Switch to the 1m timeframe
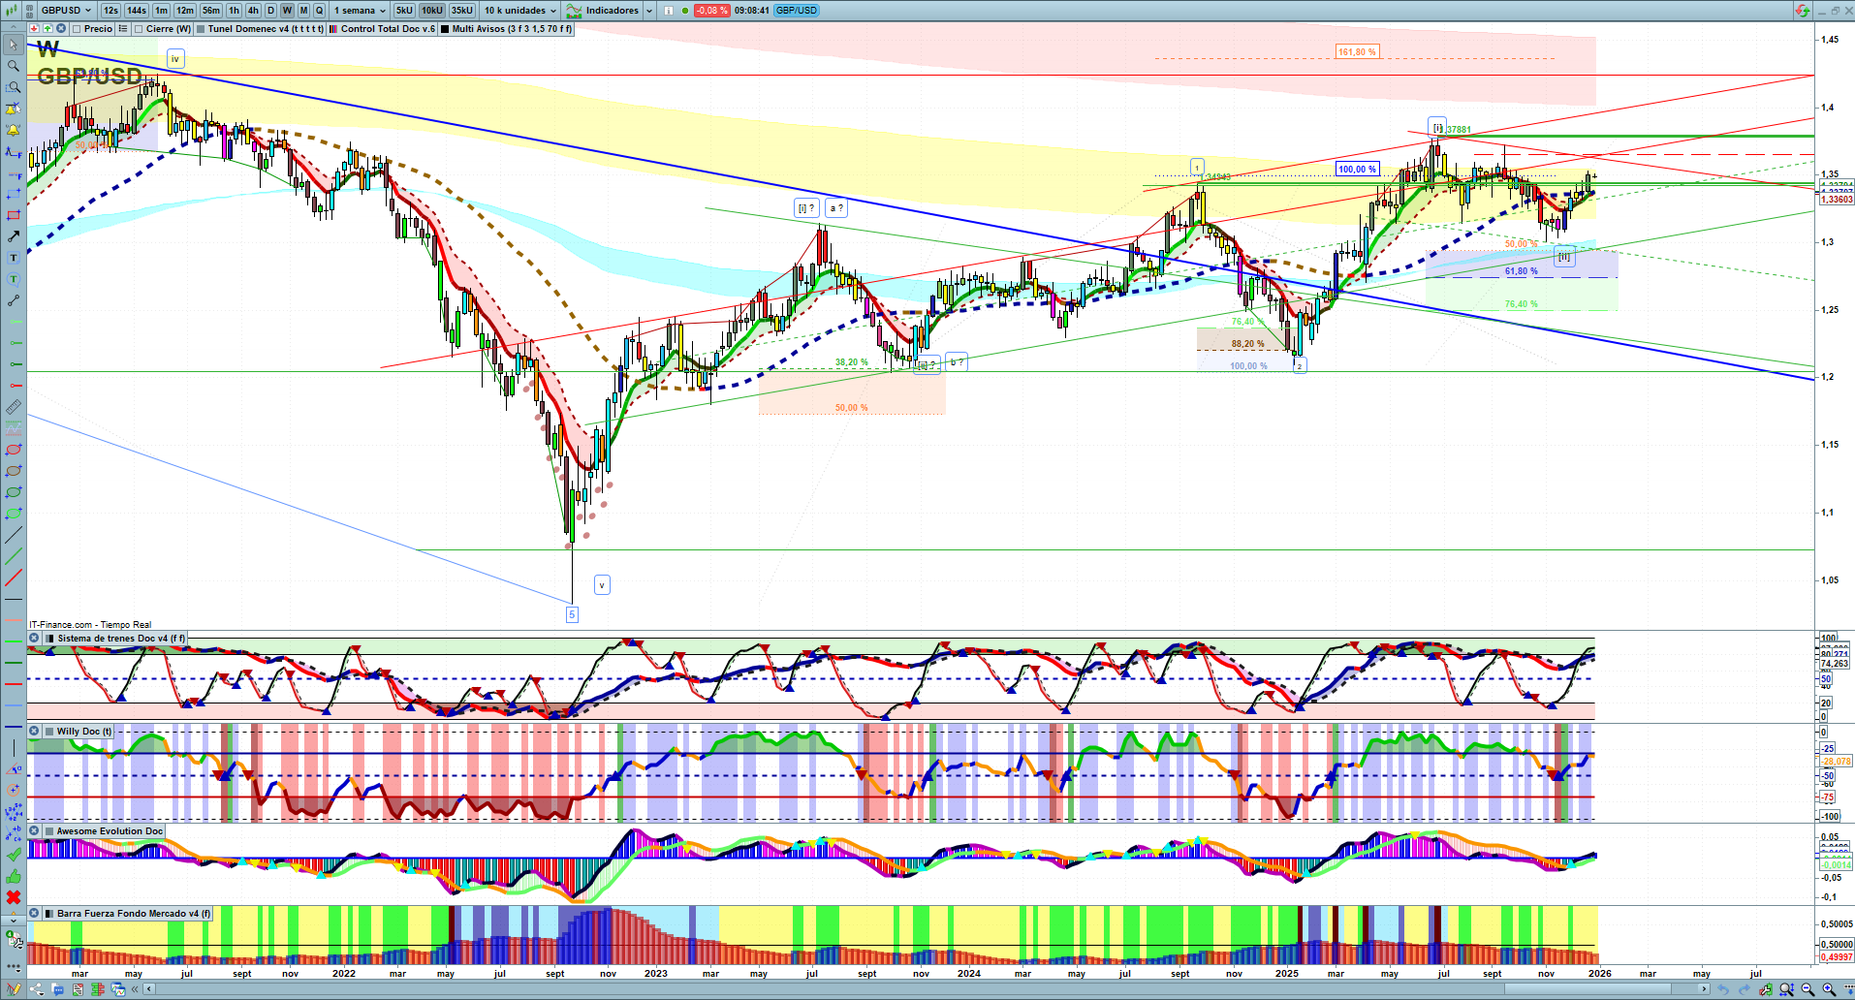Viewport: 1855px width, 1000px height. pyautogui.click(x=161, y=11)
